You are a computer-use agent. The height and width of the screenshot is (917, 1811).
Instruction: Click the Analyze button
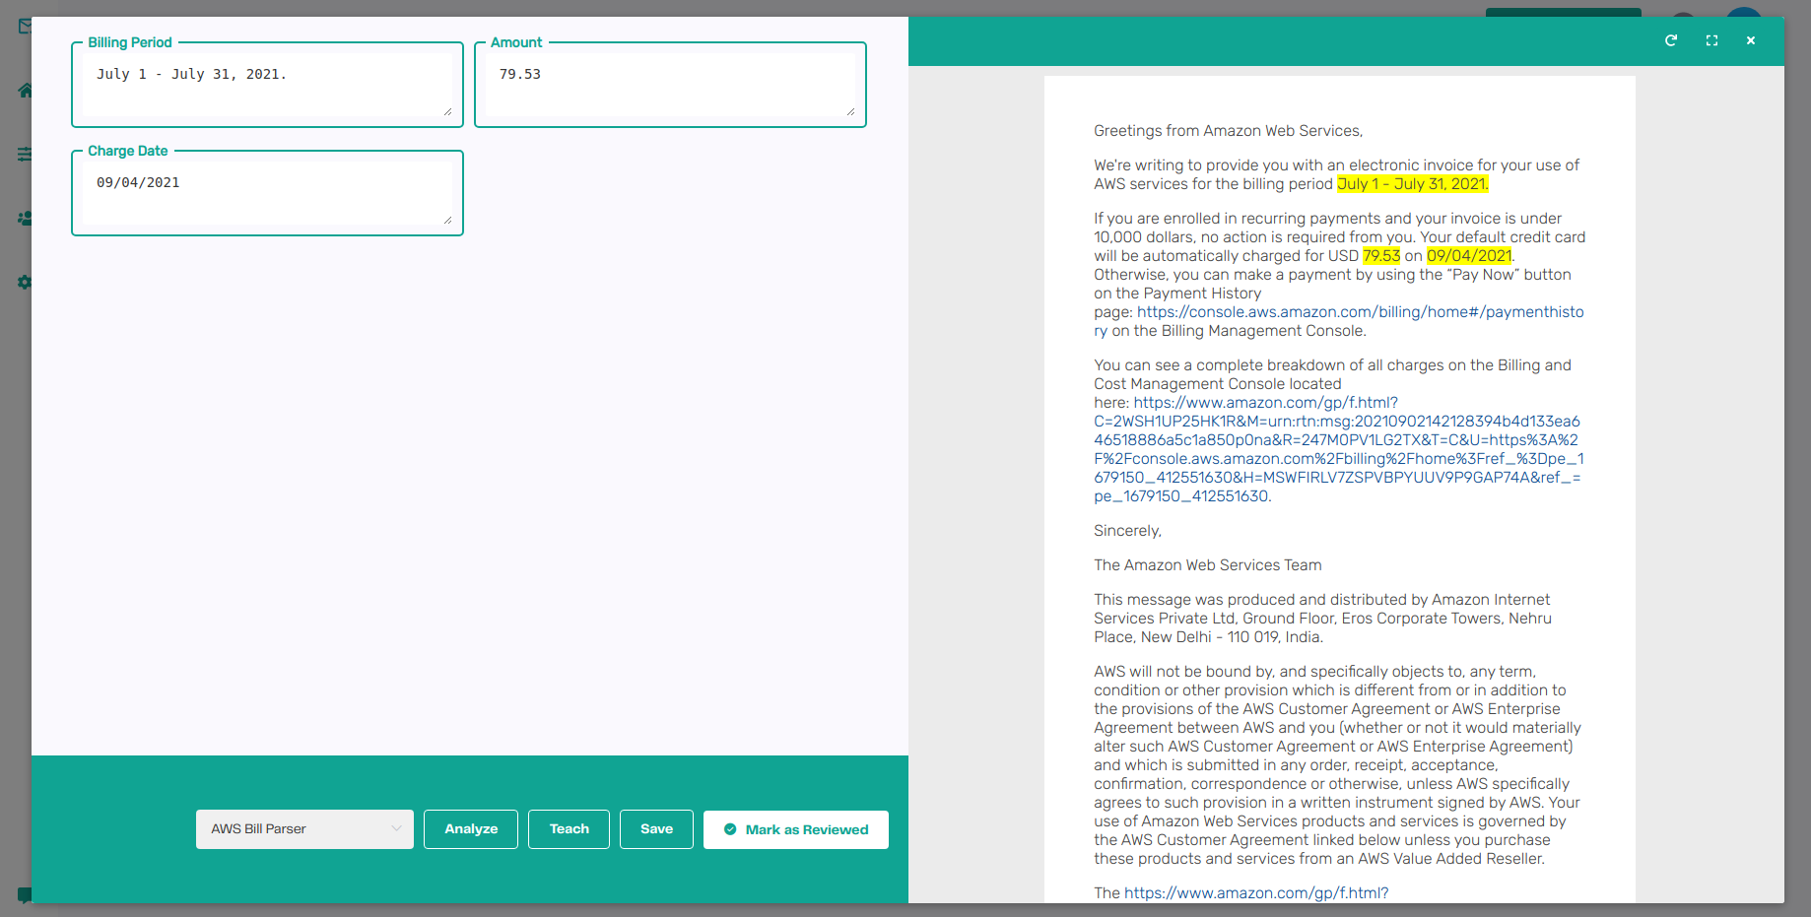[471, 829]
